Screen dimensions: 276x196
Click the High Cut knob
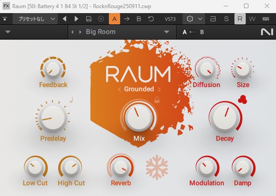[70, 167]
